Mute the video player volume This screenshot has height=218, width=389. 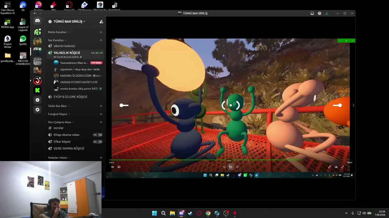coord(112,167)
